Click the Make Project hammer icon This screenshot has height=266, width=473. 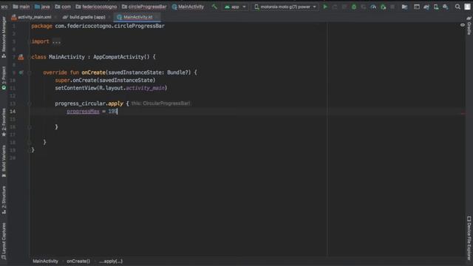(x=214, y=7)
